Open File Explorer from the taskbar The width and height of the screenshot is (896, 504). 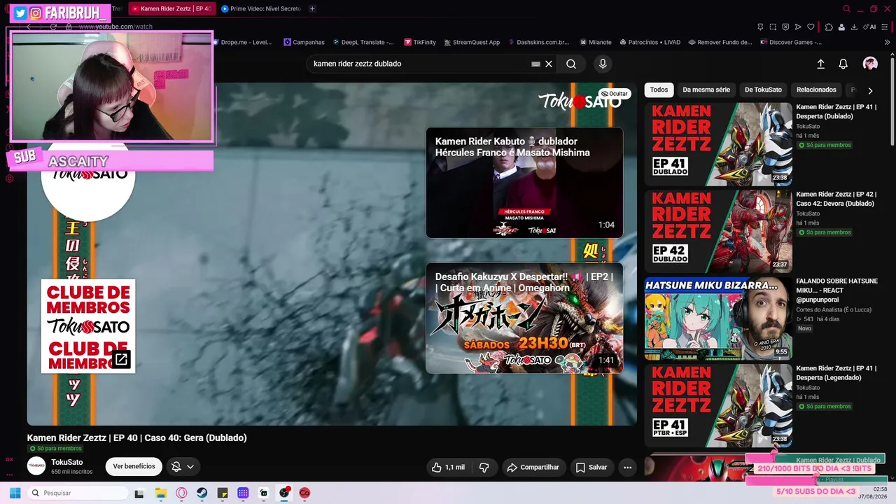pos(160,493)
